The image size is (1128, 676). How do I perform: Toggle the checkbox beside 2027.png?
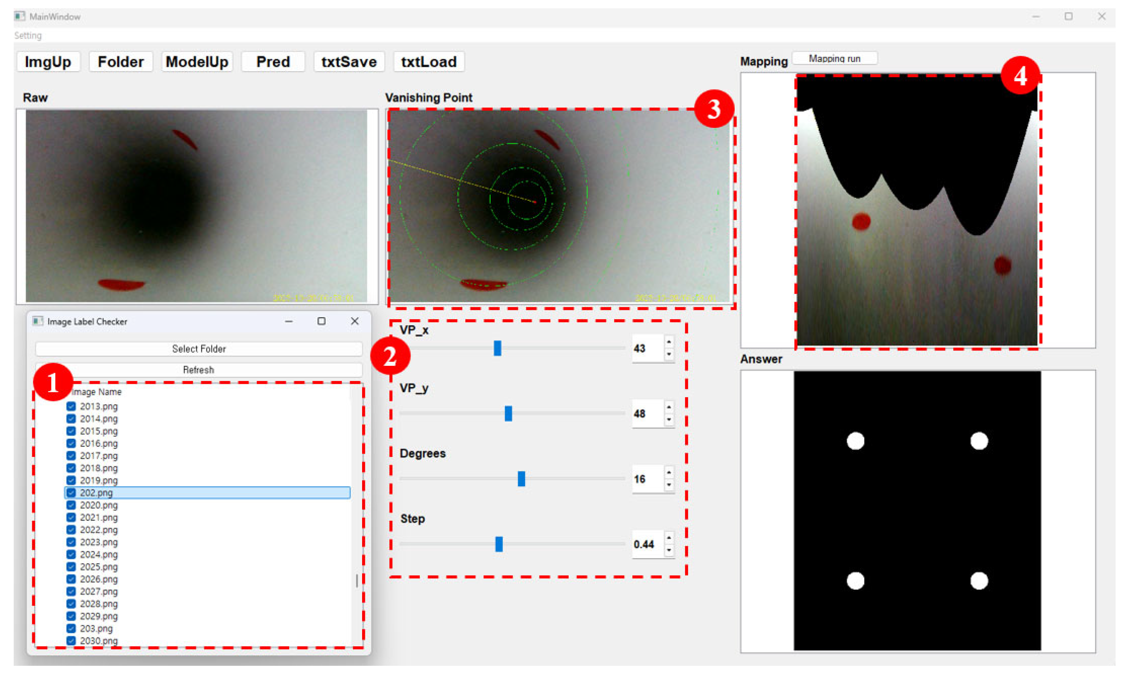(71, 591)
